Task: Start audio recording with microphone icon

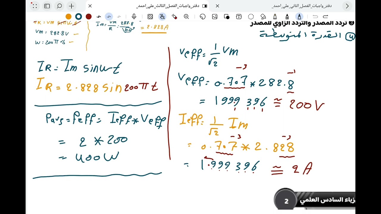Action: click(134, 17)
